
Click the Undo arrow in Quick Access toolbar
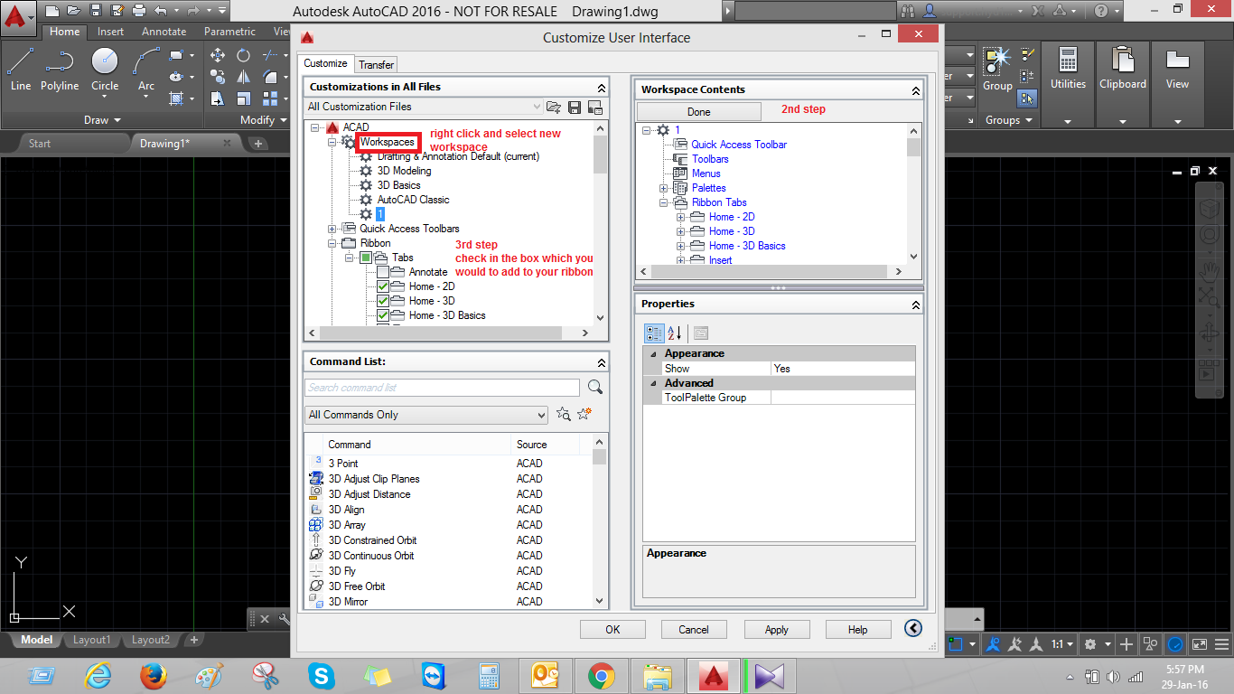[161, 11]
